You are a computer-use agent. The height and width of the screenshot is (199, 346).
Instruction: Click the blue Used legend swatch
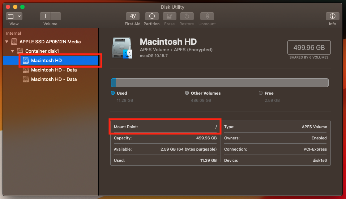(113, 93)
